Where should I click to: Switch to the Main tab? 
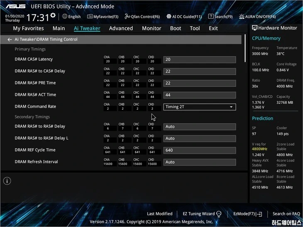(59, 28)
